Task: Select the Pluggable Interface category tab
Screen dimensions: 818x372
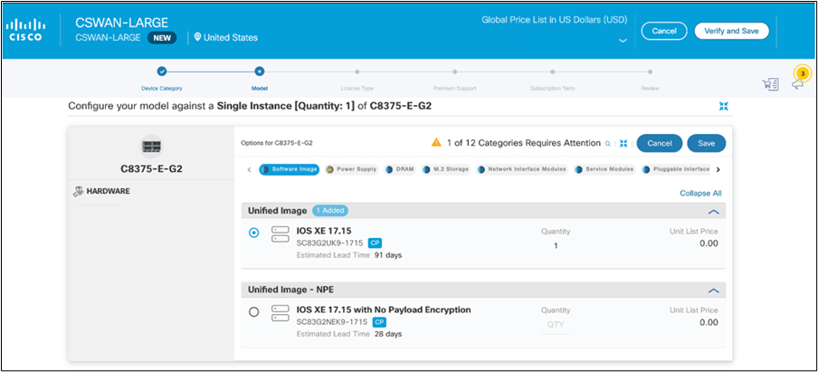Action: pyautogui.click(x=676, y=169)
